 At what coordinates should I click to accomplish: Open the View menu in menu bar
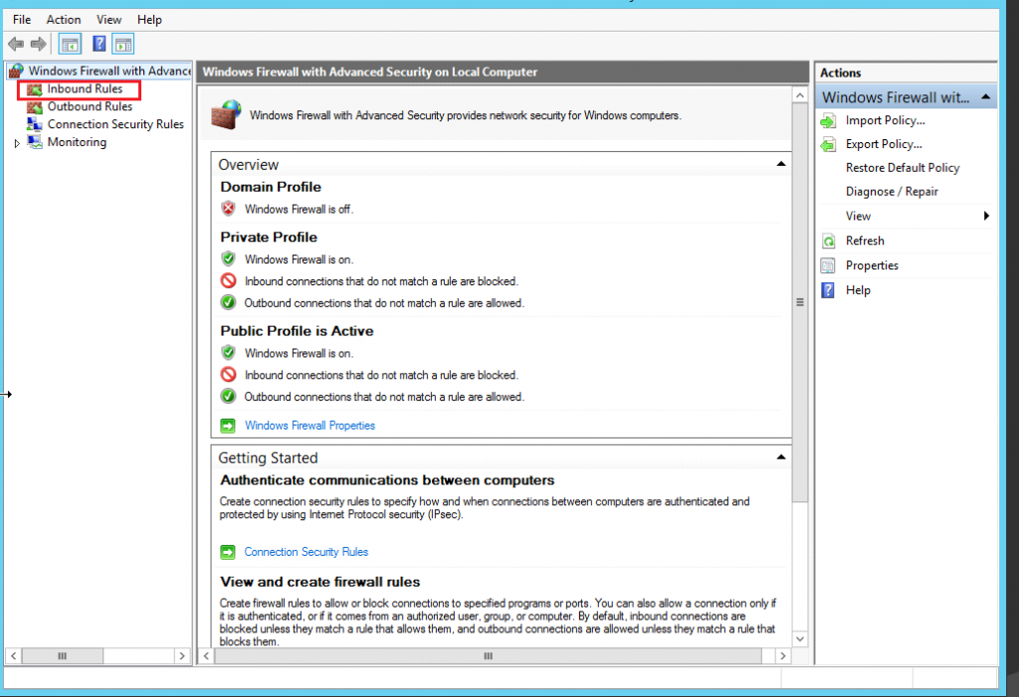coord(108,20)
